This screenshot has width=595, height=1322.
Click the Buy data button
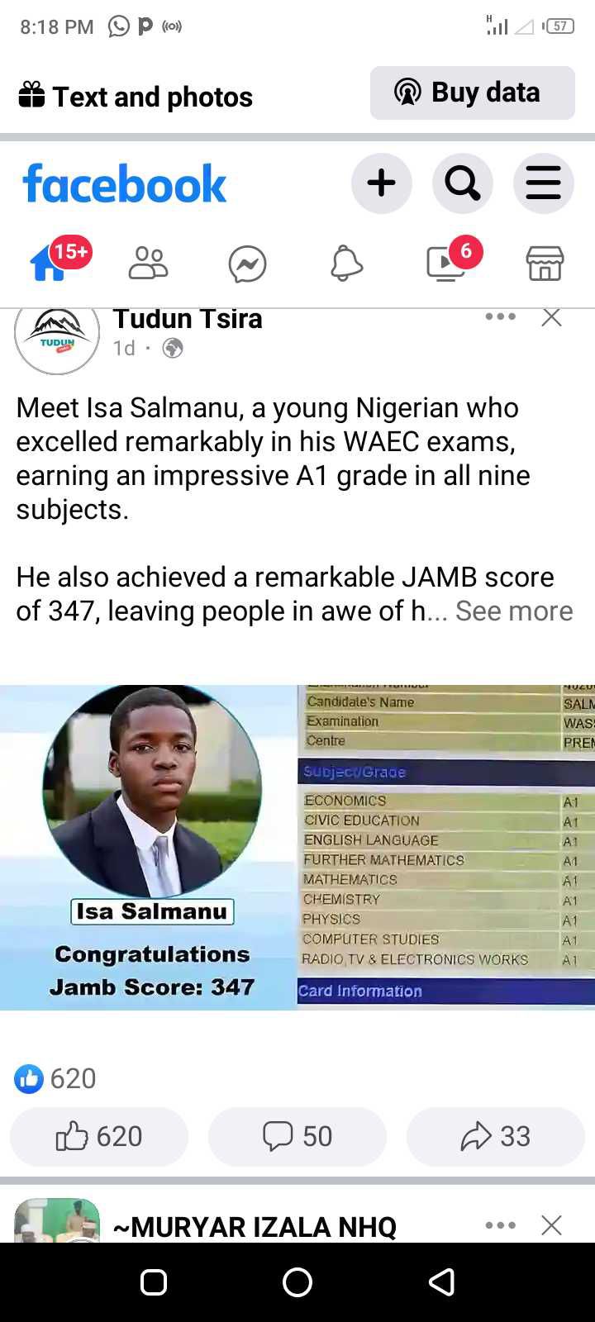pos(472,93)
